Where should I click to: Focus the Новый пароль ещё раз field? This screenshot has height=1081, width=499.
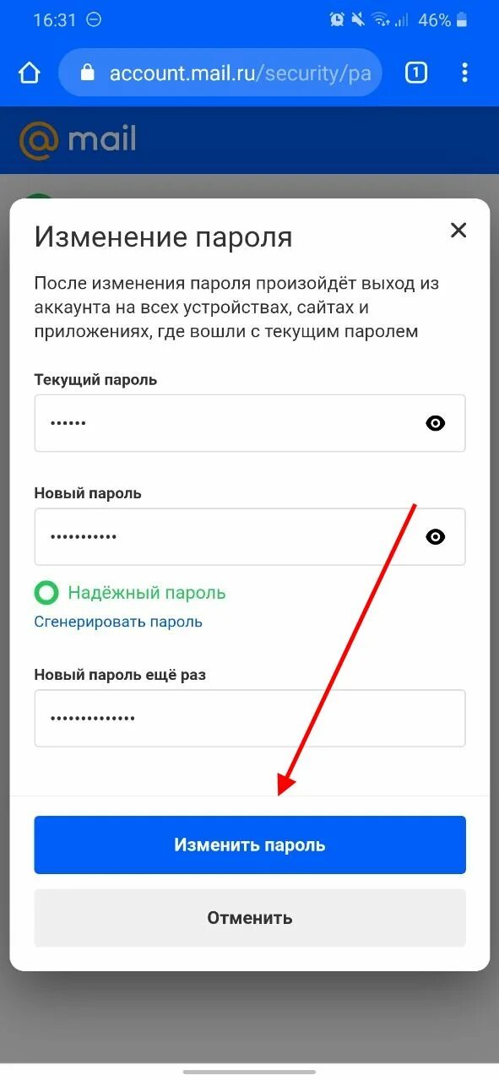click(250, 718)
